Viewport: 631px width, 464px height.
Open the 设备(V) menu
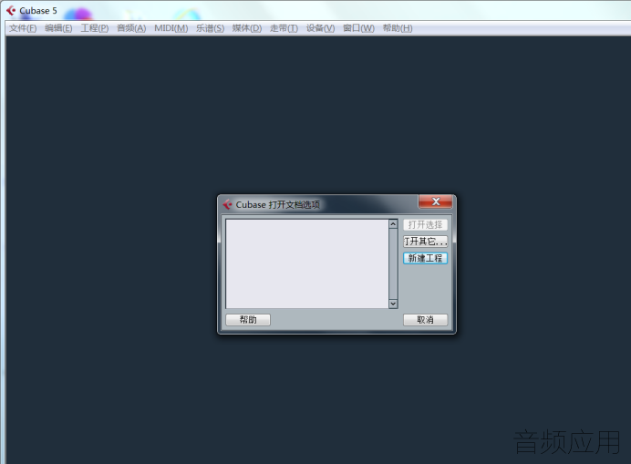(320, 28)
